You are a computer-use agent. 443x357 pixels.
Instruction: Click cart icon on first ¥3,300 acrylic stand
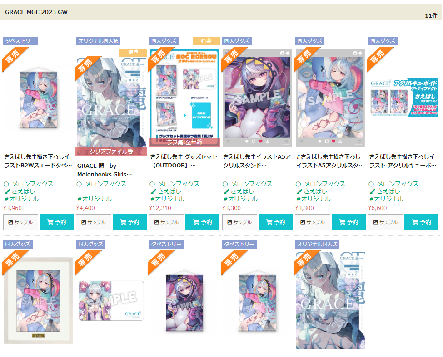click(x=269, y=222)
